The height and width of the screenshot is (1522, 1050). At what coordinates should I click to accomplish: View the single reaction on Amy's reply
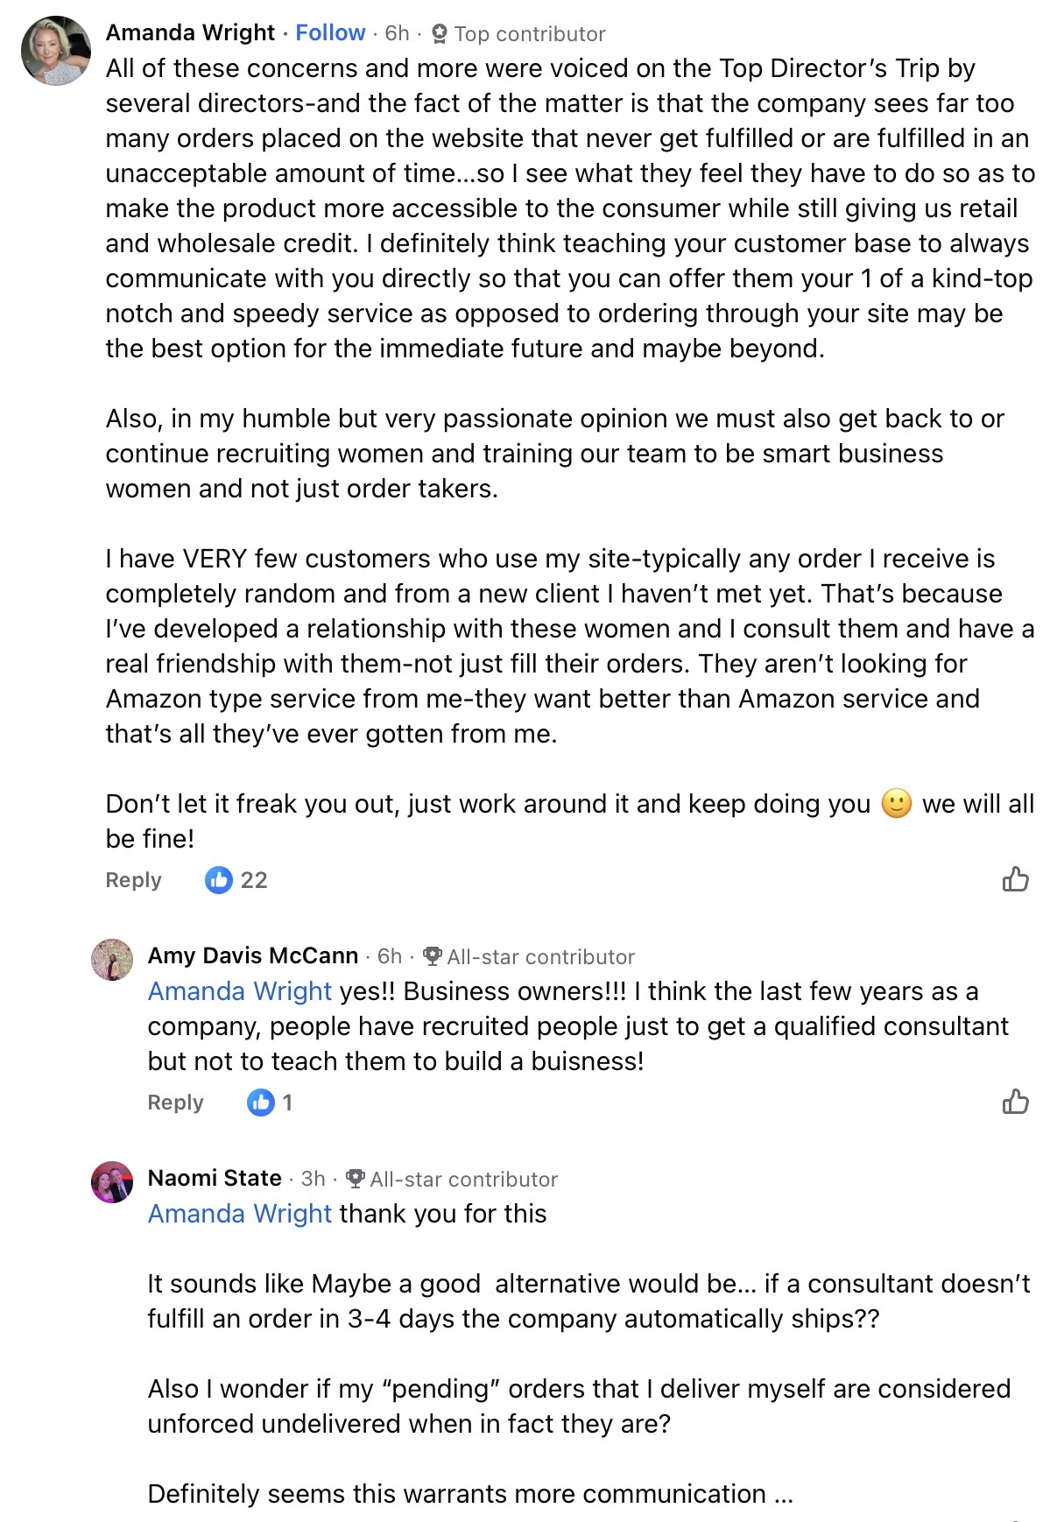click(x=270, y=1102)
